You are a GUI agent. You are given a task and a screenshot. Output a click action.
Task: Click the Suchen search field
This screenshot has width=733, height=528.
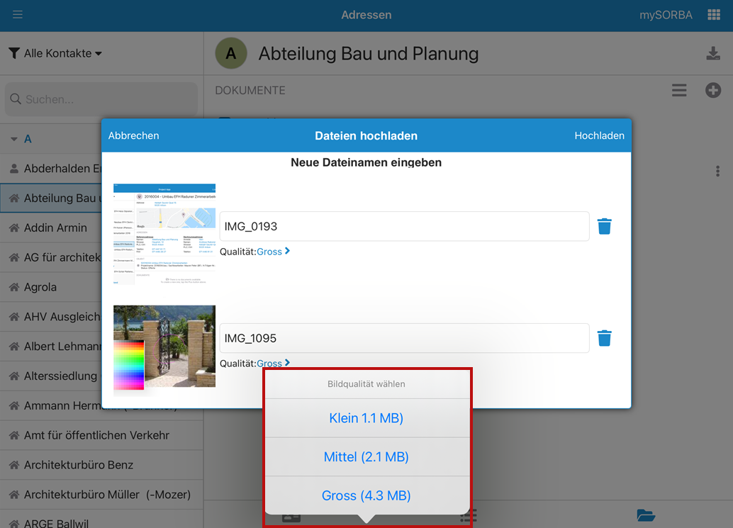[101, 99]
